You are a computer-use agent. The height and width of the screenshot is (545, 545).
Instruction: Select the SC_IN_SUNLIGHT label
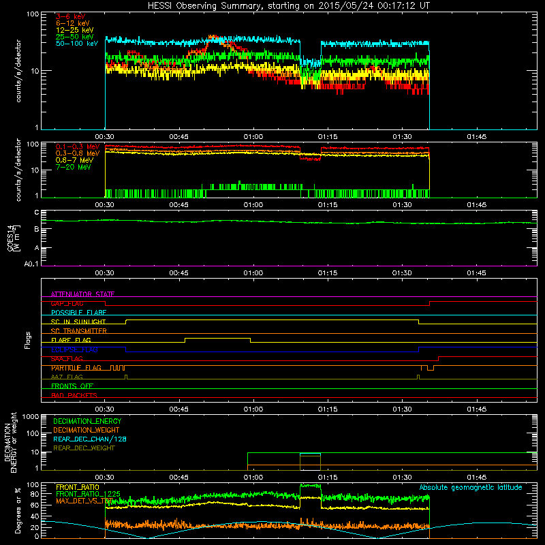point(78,322)
